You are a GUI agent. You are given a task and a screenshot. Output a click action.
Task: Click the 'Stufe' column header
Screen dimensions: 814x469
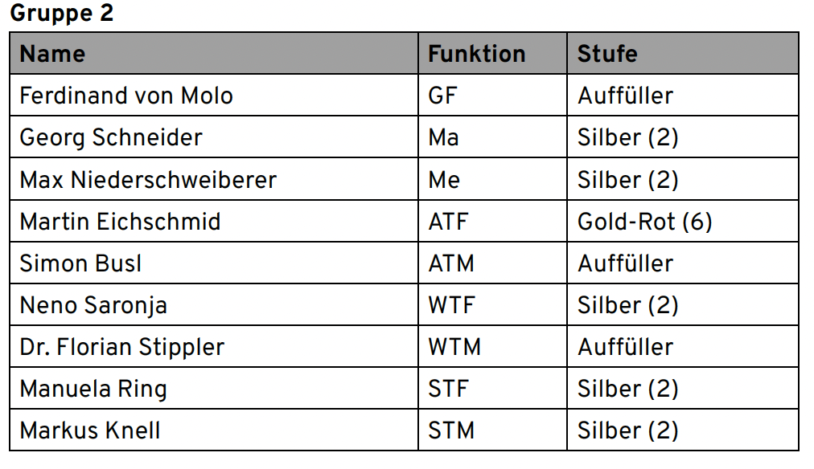point(607,54)
